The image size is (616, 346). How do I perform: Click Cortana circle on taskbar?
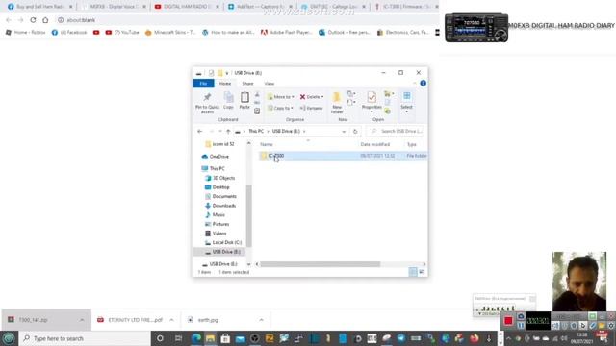click(160, 338)
